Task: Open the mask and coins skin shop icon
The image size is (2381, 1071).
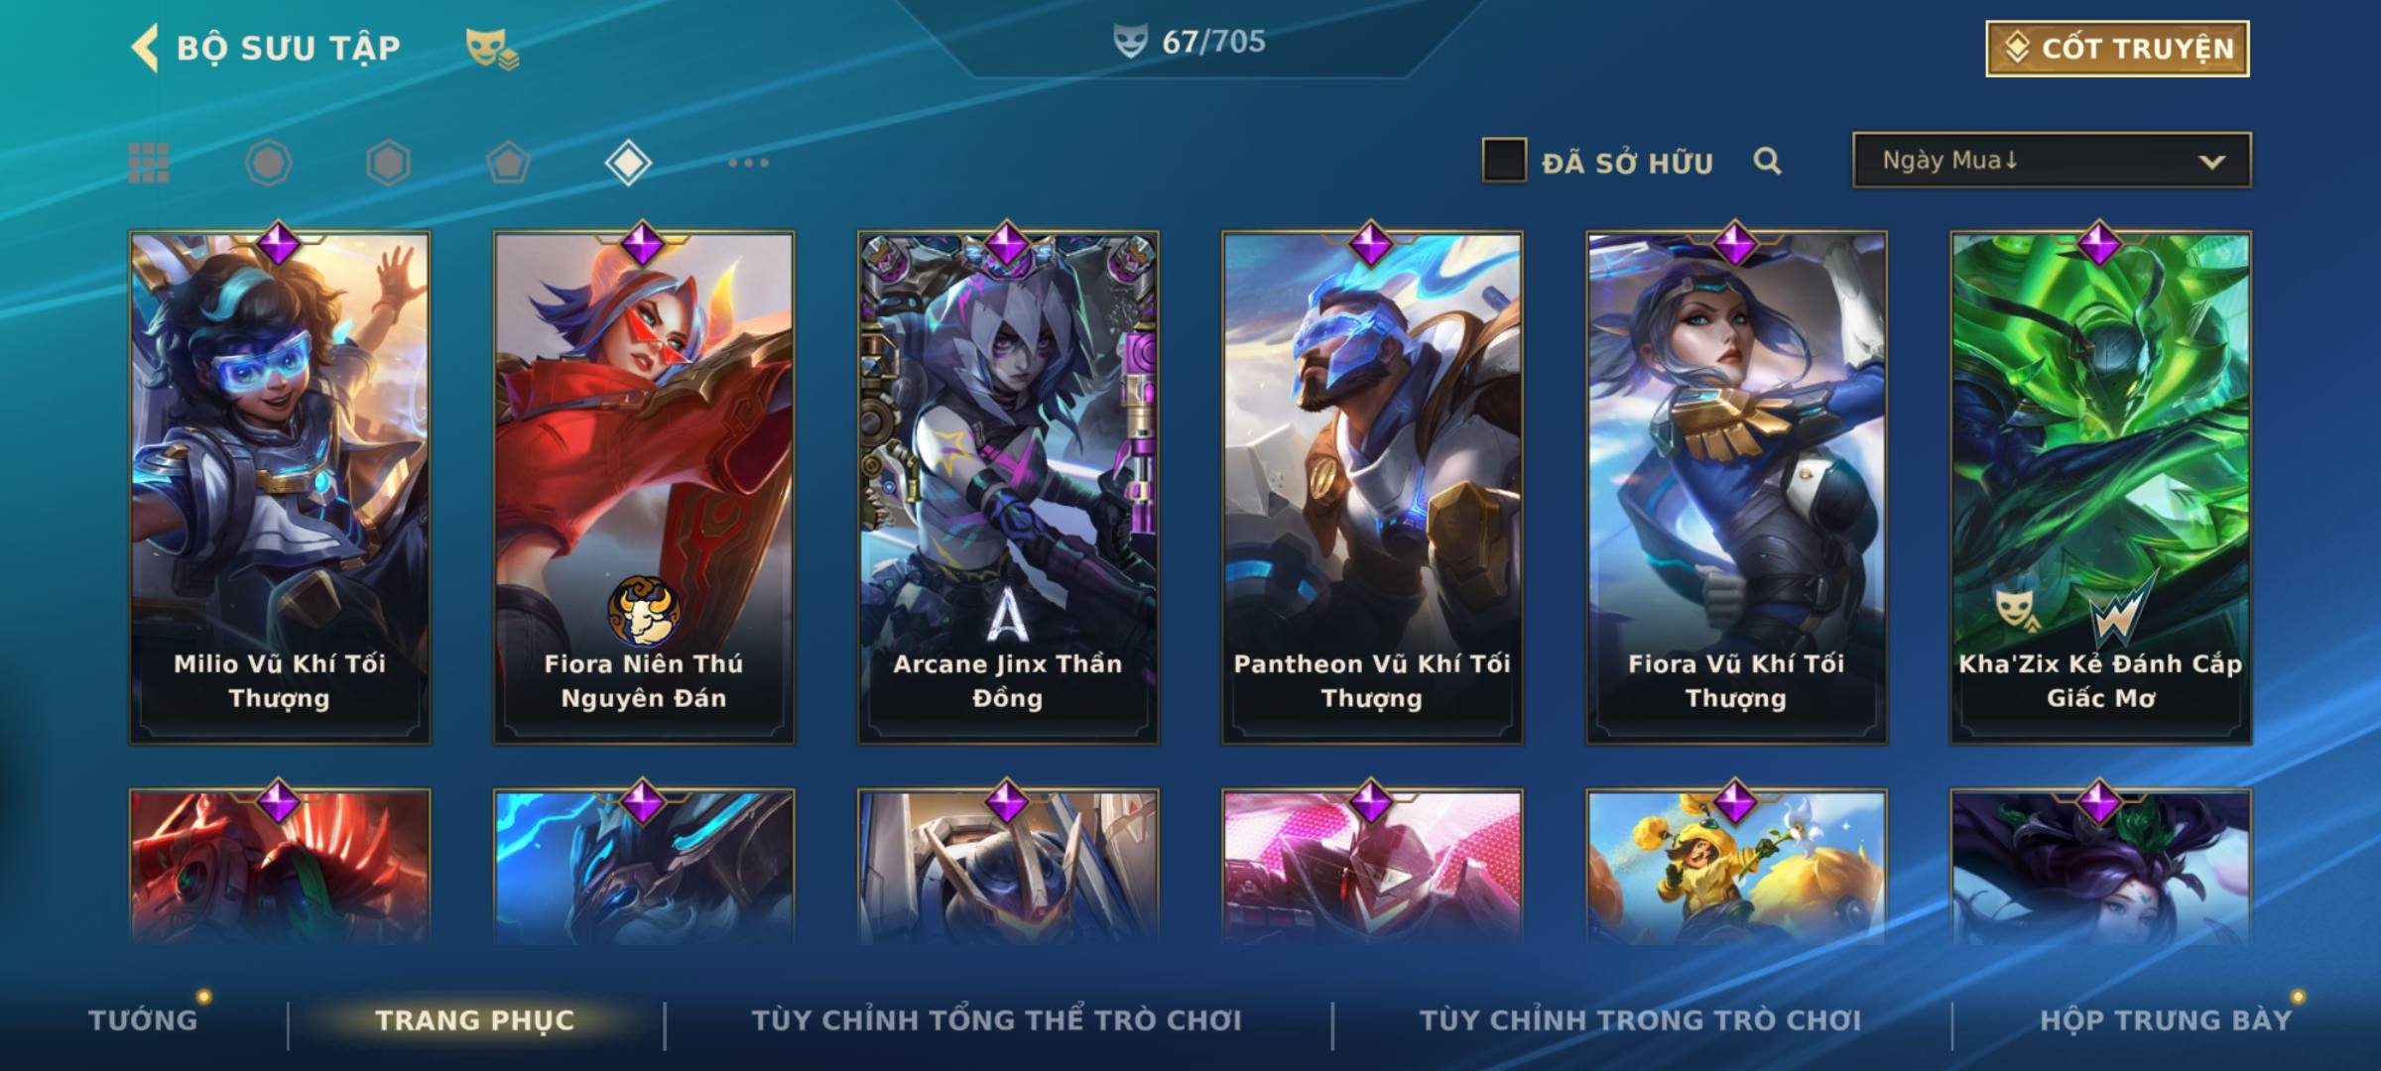Action: click(x=492, y=48)
